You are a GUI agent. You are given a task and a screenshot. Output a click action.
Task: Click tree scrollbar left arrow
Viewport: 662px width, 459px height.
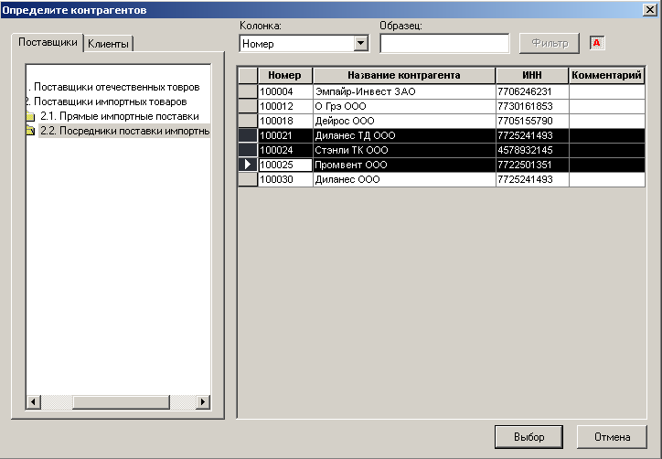tap(34, 401)
